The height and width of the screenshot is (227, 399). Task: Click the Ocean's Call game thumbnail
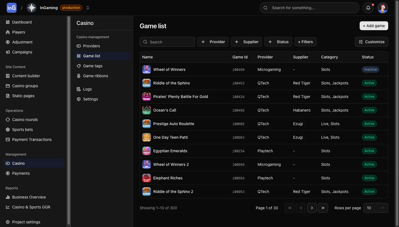click(x=147, y=110)
